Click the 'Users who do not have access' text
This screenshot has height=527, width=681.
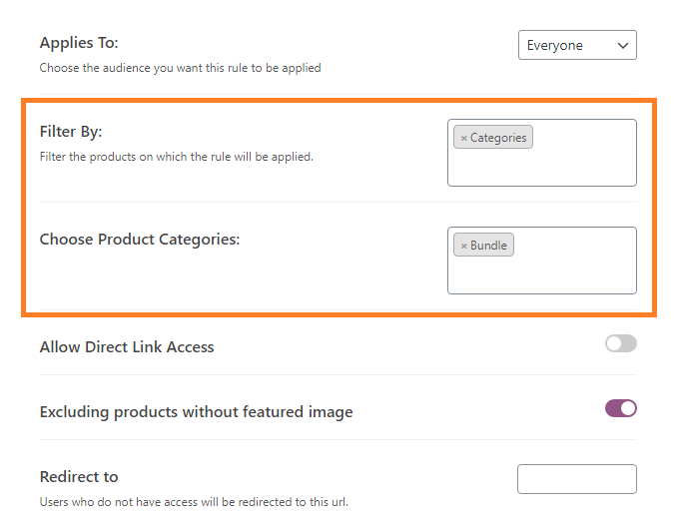(x=194, y=502)
